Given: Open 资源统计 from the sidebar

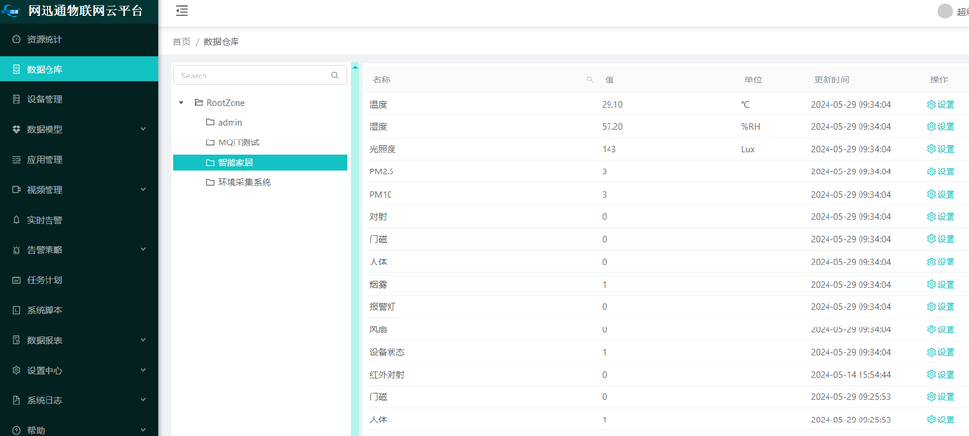Looking at the screenshot, I should tap(44, 39).
